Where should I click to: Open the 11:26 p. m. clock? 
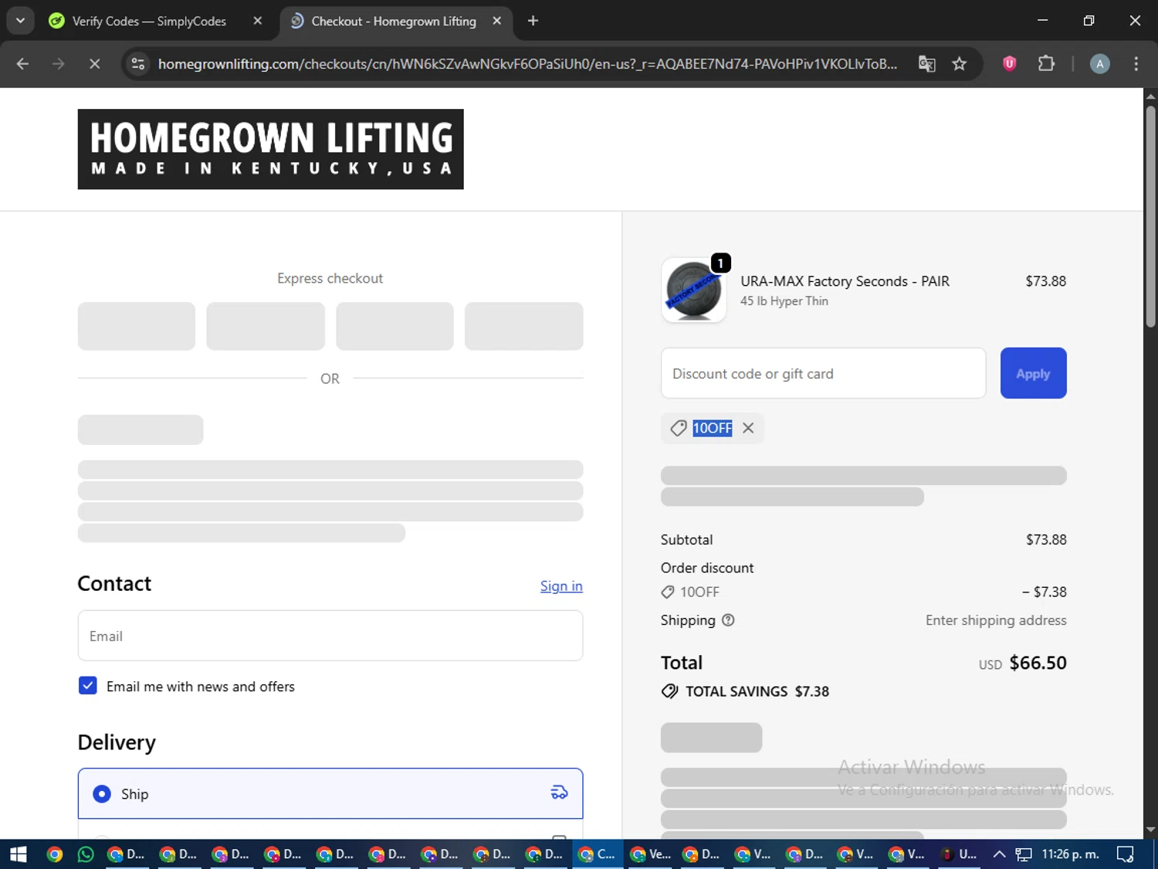coord(1071,854)
